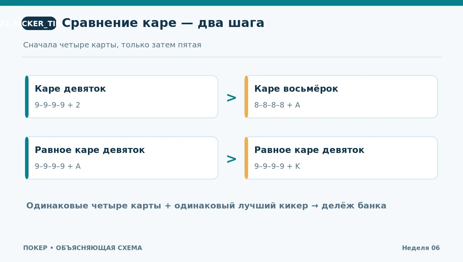Click the footer "ПОКЕР • ОБЪЯСНЯЮЩАЯ СХЕМА"
This screenshot has width=463, height=262.
click(x=83, y=248)
